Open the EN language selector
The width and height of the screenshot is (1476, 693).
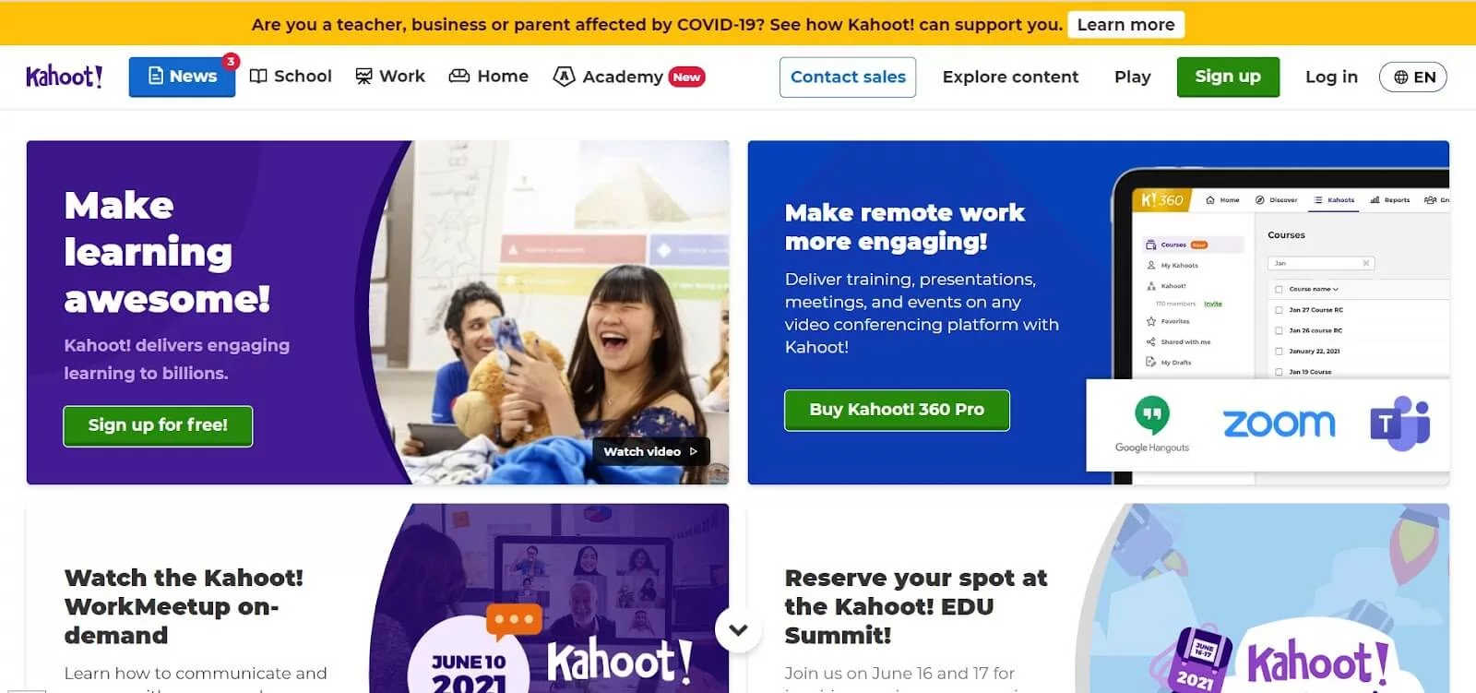(x=1413, y=78)
